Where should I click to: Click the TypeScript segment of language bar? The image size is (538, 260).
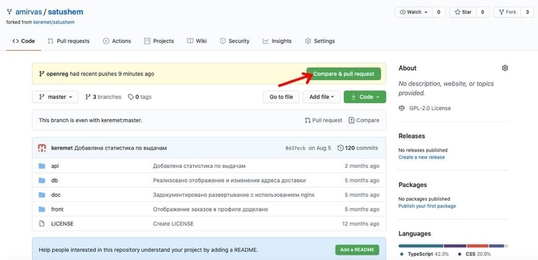coord(421,245)
